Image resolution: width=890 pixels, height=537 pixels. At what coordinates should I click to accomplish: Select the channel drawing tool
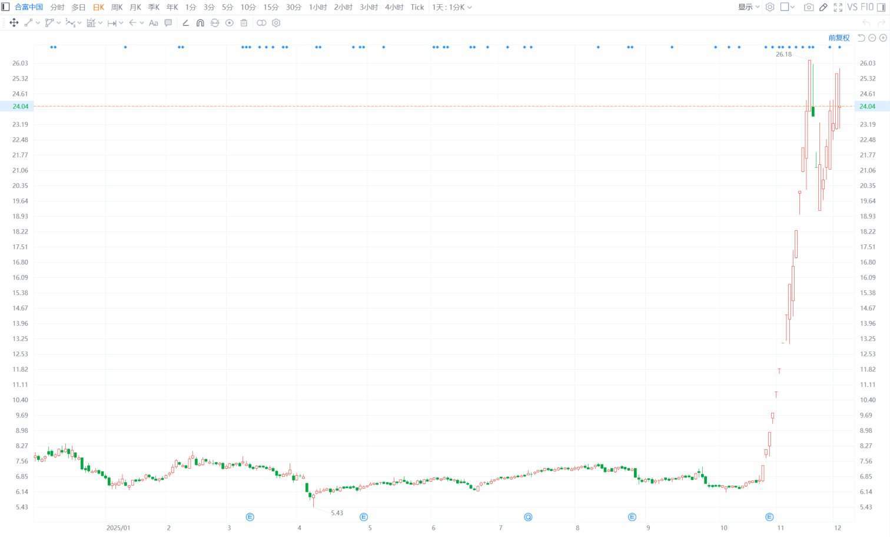click(49, 23)
